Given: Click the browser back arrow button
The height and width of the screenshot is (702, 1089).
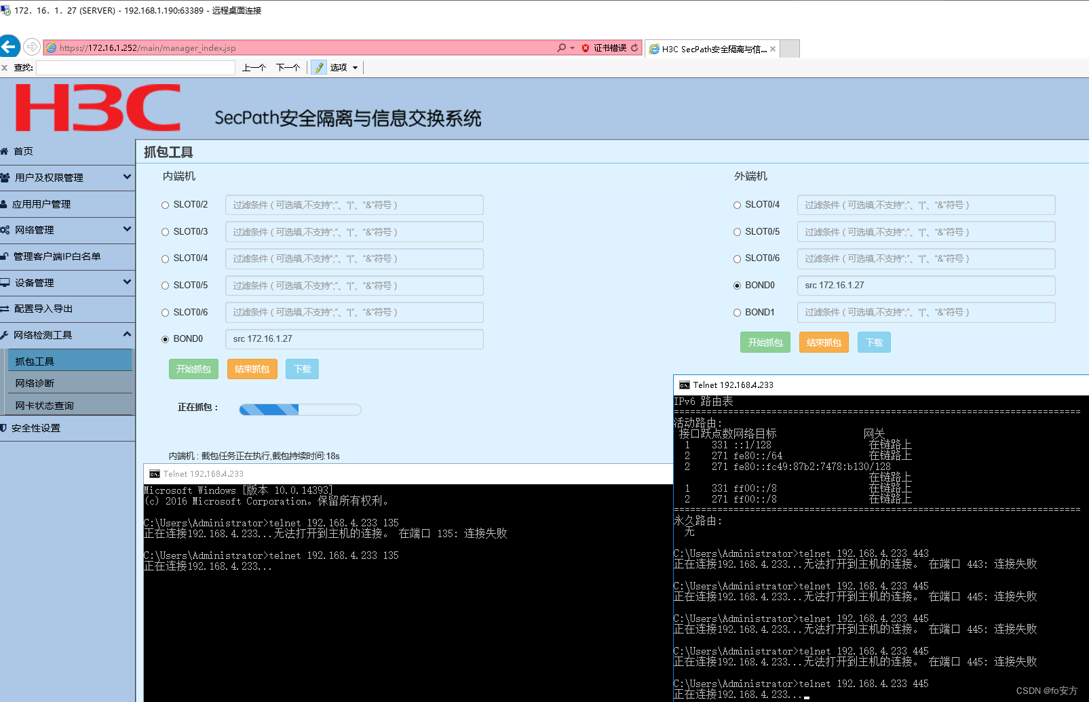Looking at the screenshot, I should 9,47.
